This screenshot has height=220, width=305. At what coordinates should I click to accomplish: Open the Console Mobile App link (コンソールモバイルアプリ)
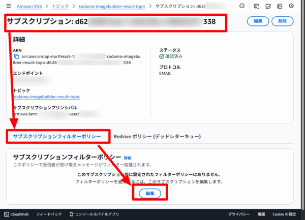click(94, 214)
